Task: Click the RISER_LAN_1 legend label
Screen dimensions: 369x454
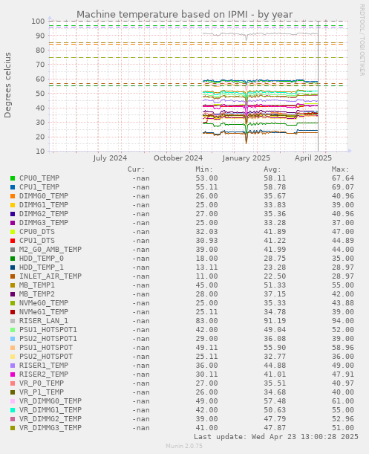Action: click(x=44, y=321)
